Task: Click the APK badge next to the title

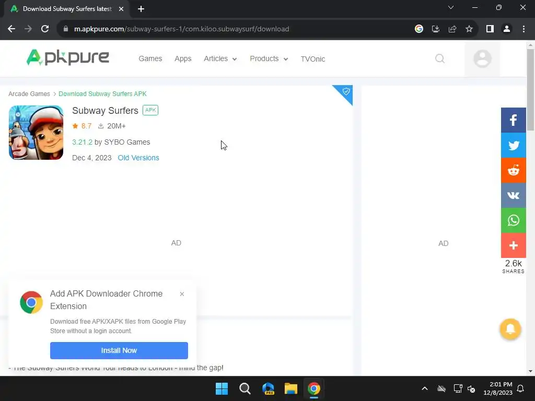Action: point(150,110)
